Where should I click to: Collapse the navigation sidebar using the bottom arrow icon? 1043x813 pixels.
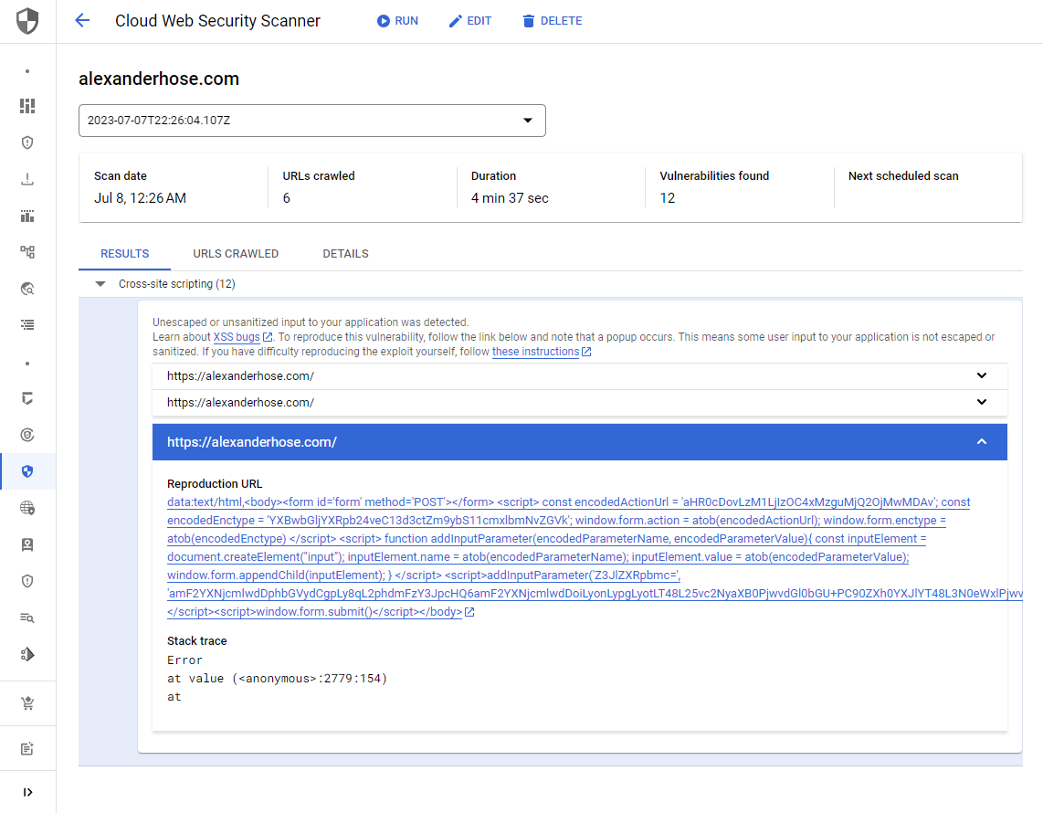click(x=27, y=791)
